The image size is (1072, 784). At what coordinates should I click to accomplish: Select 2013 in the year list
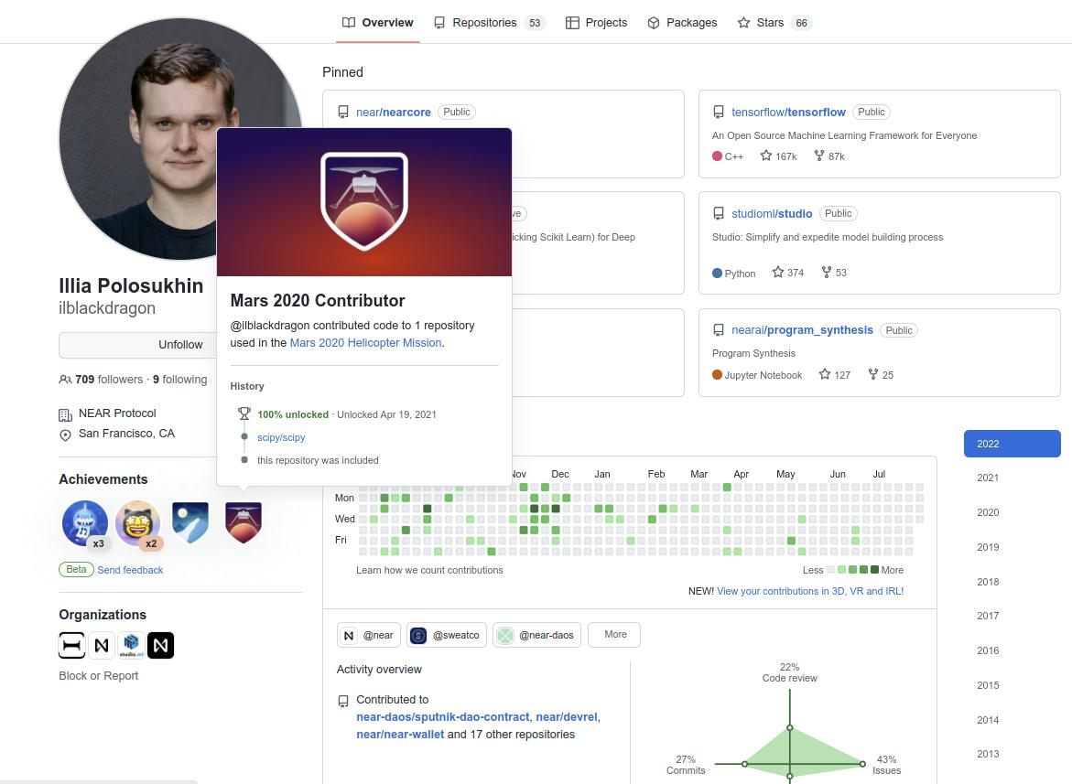pyautogui.click(x=987, y=754)
